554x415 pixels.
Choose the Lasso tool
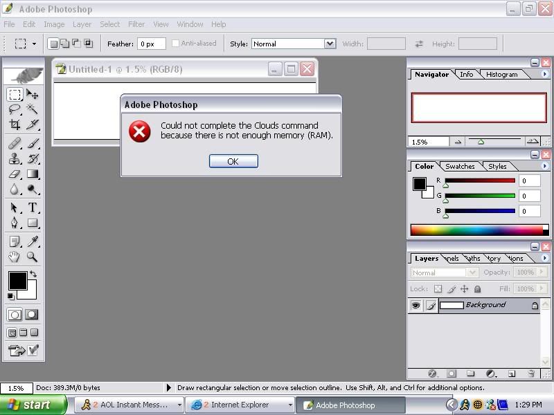(15, 109)
